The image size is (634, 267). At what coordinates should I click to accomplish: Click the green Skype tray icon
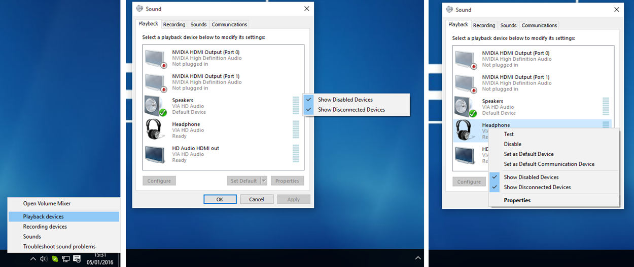[x=55, y=259]
